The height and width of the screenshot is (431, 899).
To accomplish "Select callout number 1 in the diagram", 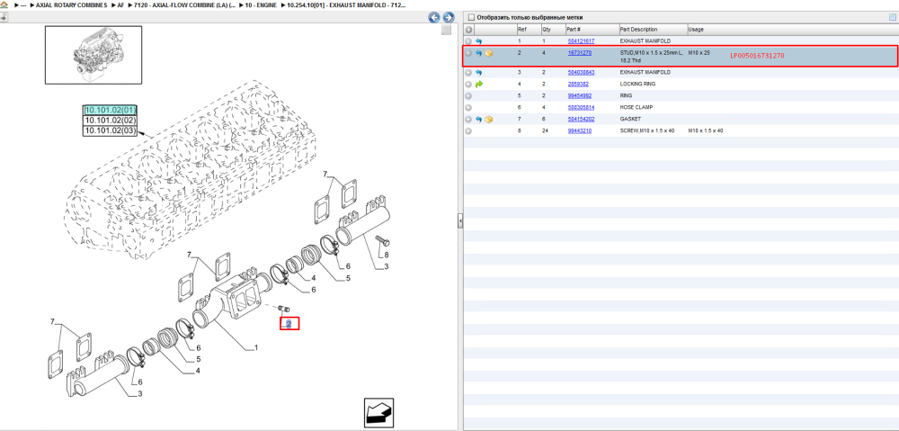I will coord(255,347).
